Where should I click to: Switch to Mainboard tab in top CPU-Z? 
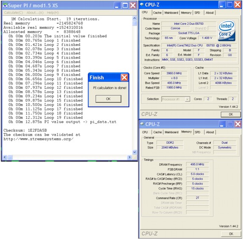(x=171, y=13)
